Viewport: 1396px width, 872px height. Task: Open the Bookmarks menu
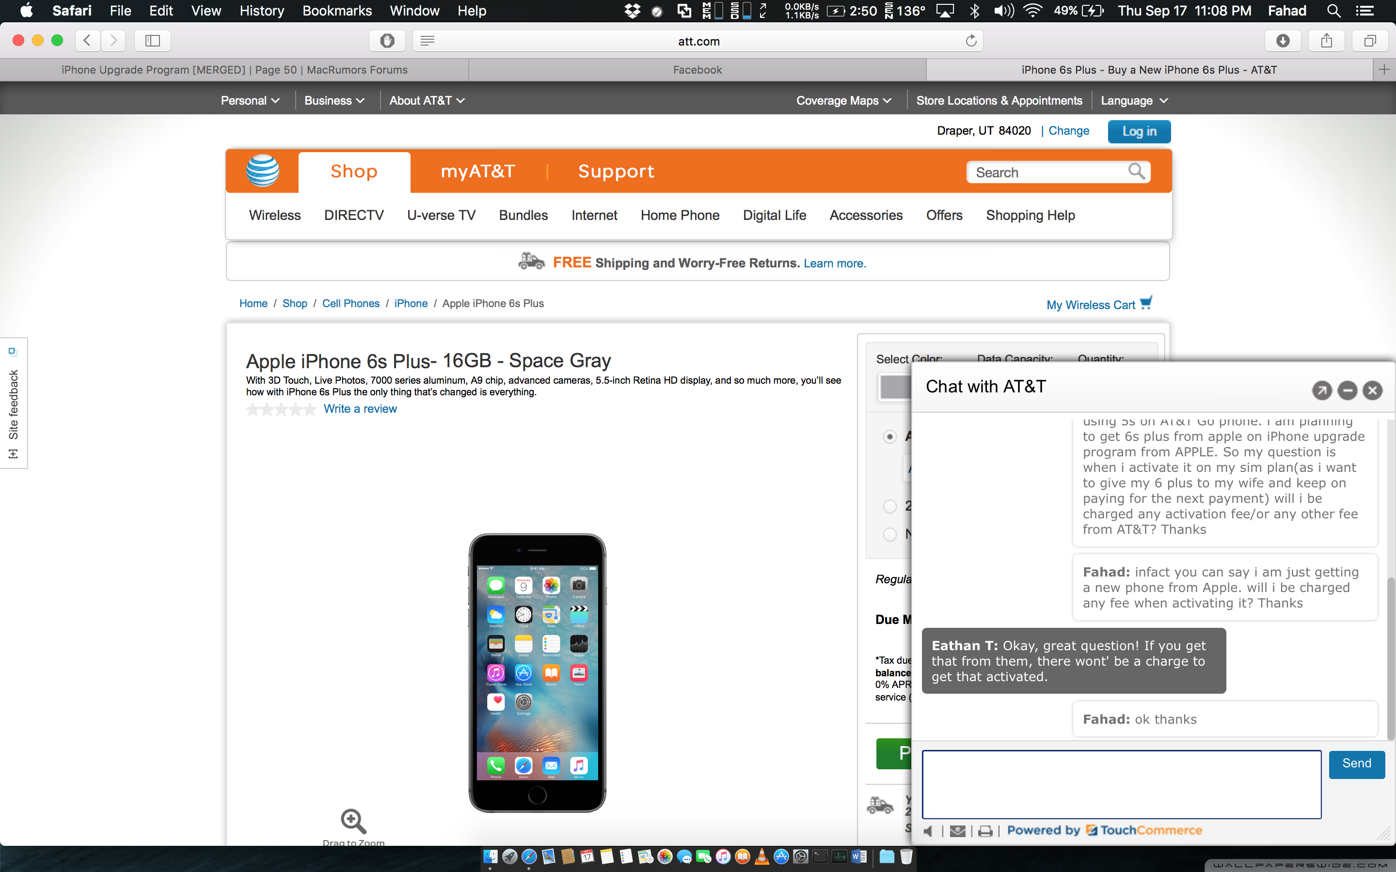337,10
